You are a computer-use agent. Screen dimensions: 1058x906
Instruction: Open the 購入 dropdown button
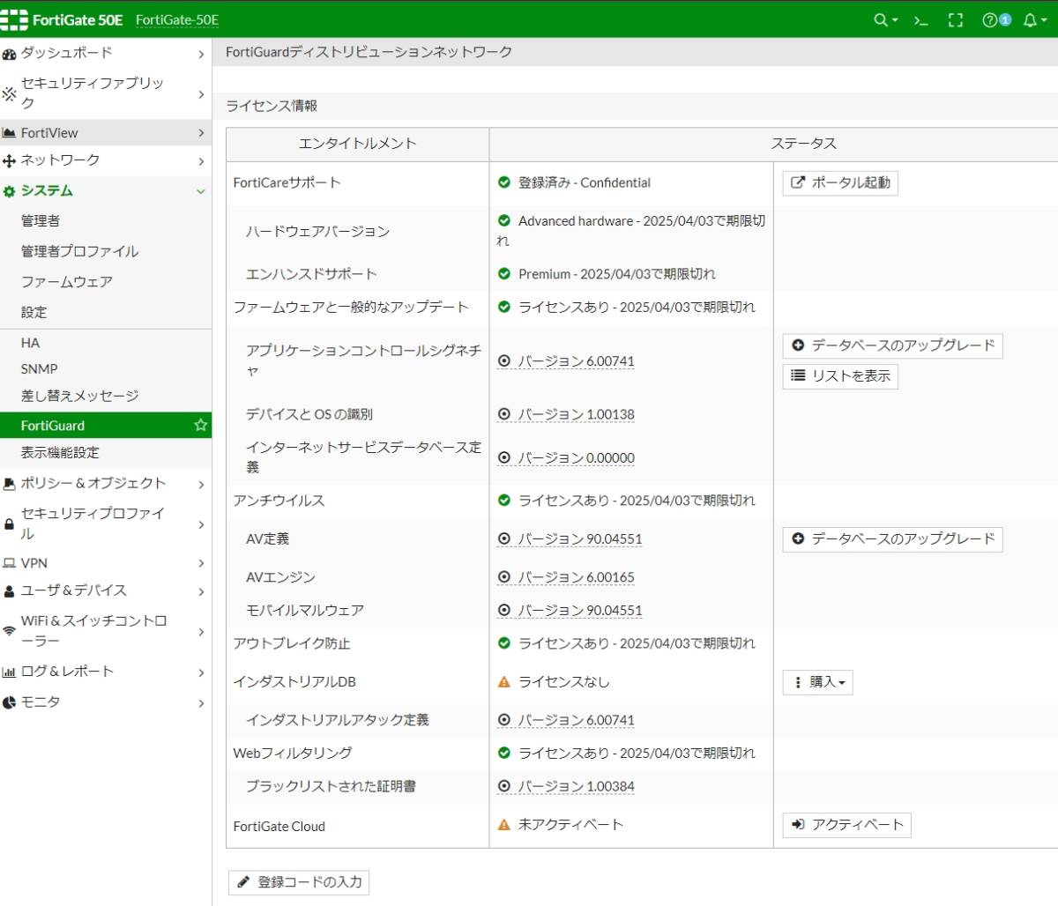(817, 682)
